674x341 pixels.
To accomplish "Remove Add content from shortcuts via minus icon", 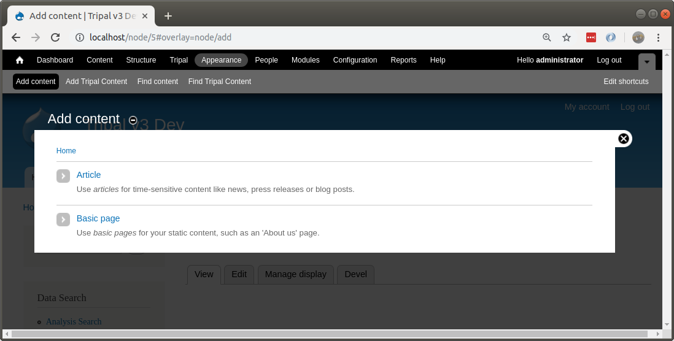I will [x=133, y=120].
